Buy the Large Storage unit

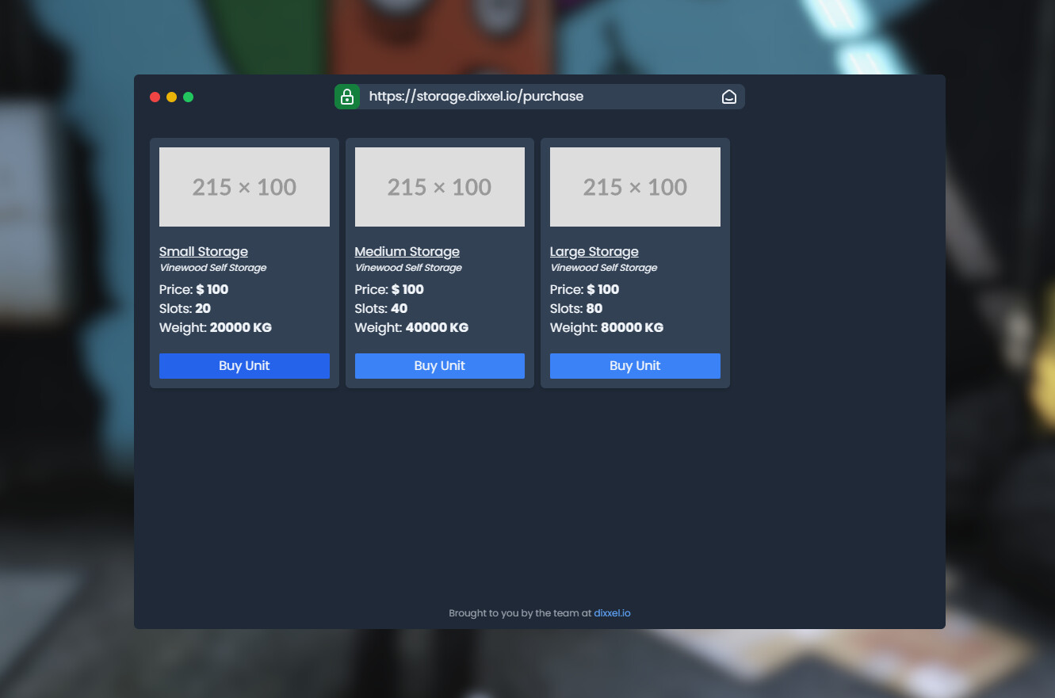click(x=635, y=365)
